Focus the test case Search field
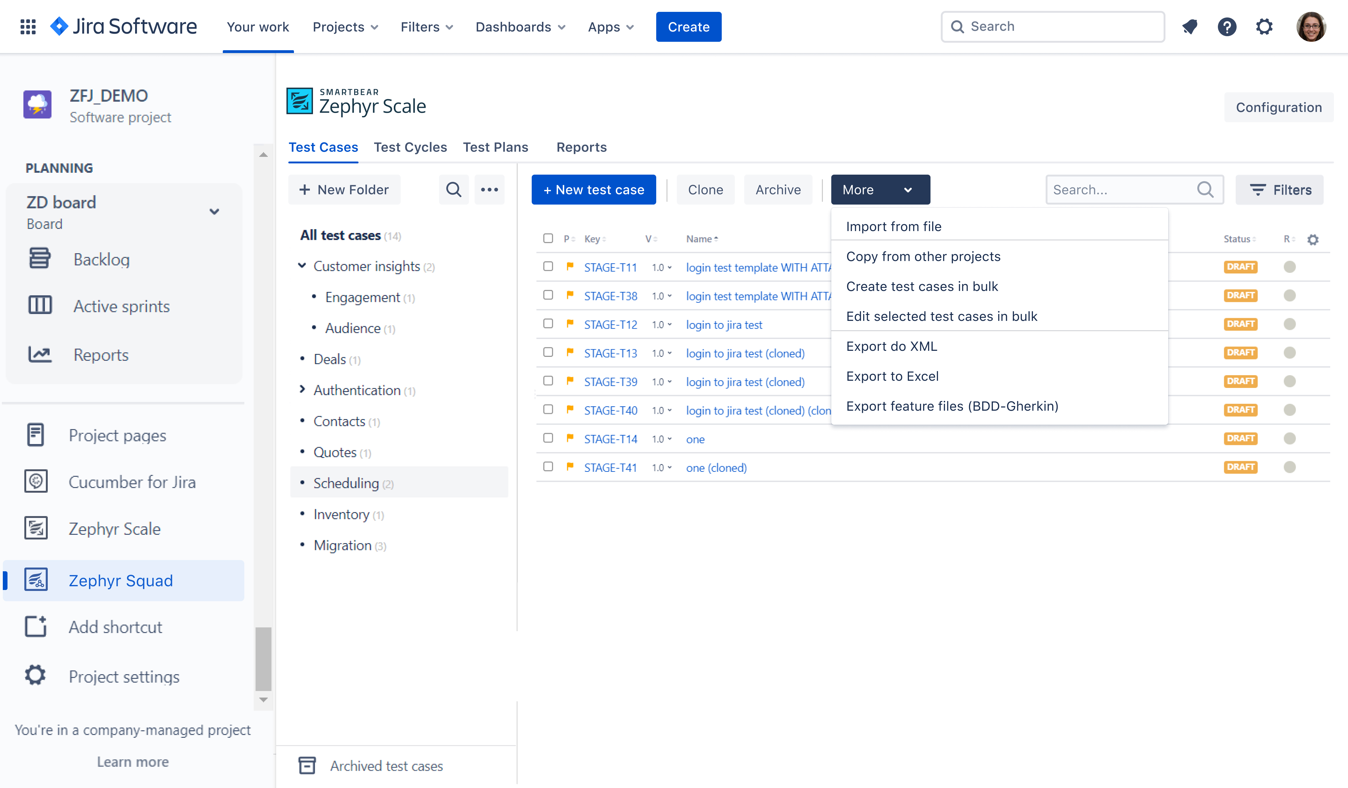This screenshot has width=1348, height=788. coord(1134,190)
